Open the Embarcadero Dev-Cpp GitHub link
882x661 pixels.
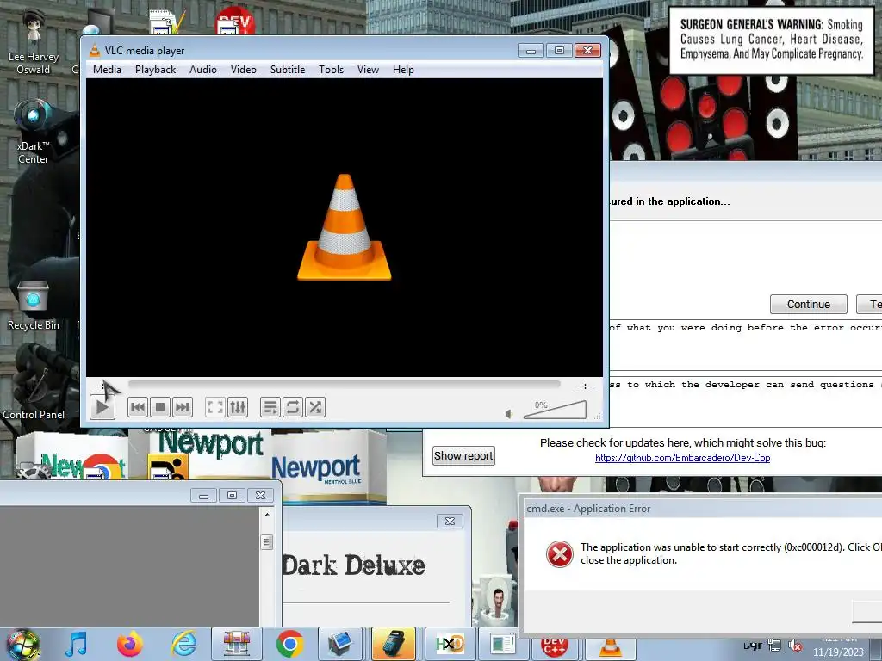click(682, 458)
